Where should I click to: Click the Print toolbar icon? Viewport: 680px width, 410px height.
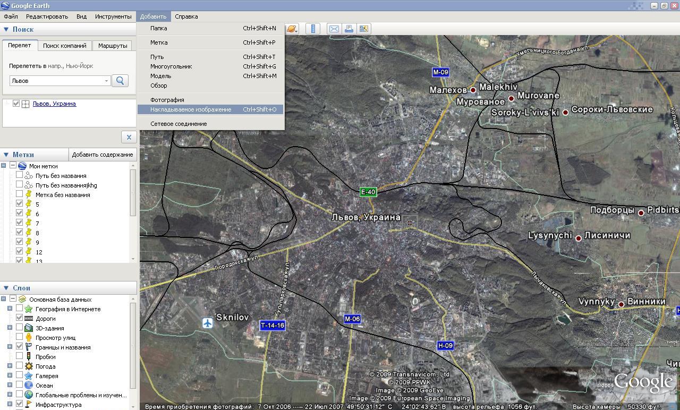[349, 29]
